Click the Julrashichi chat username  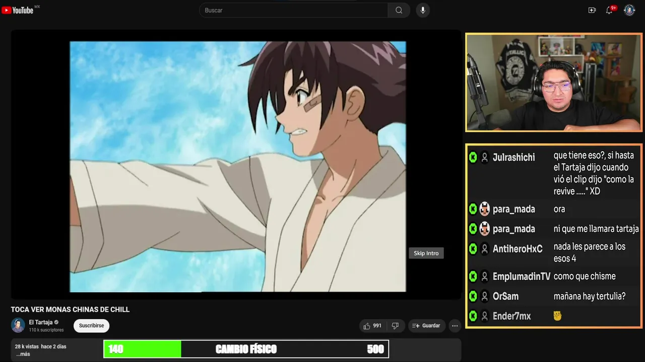pyautogui.click(x=513, y=157)
